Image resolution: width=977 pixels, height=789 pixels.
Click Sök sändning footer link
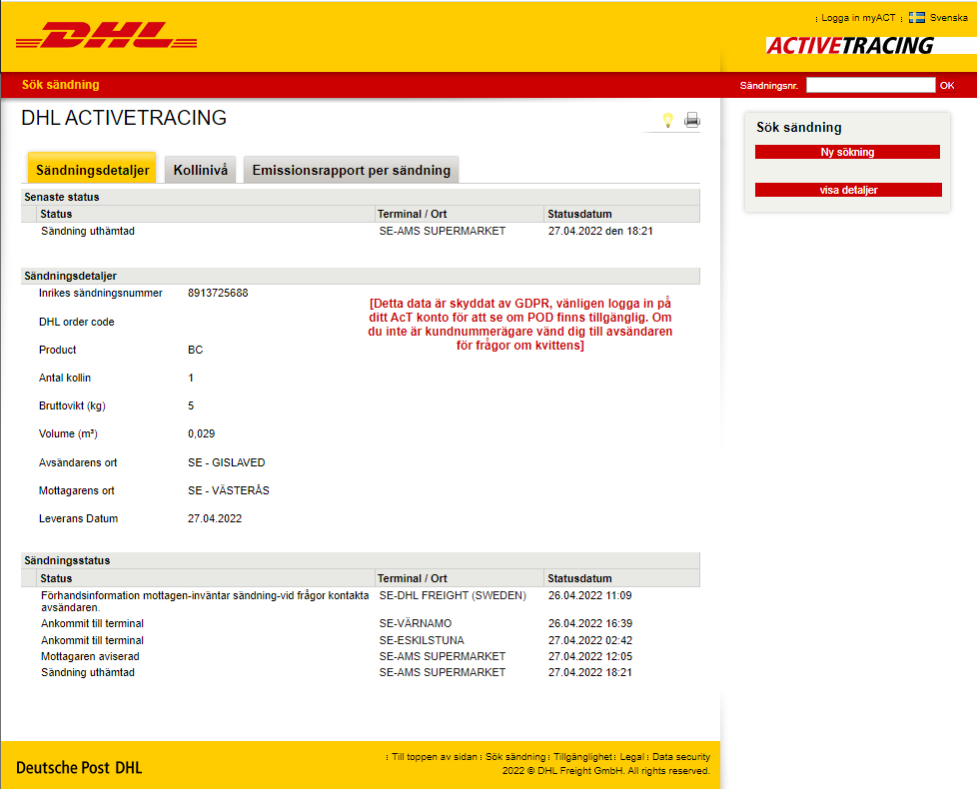pyautogui.click(x=515, y=757)
